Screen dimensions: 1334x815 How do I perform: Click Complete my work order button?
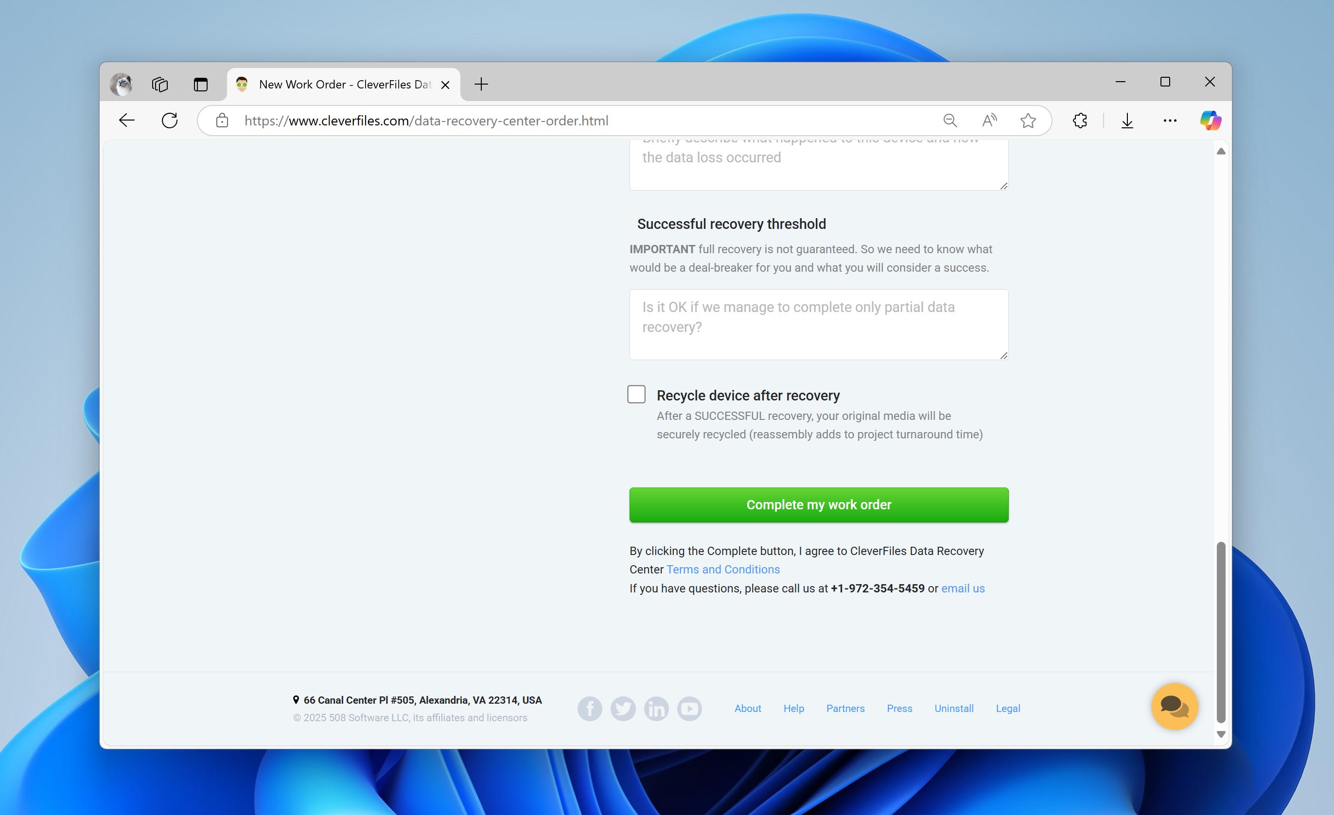click(819, 504)
